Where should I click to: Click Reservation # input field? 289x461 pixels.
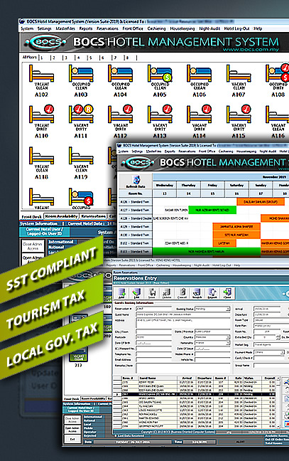pos(154,309)
